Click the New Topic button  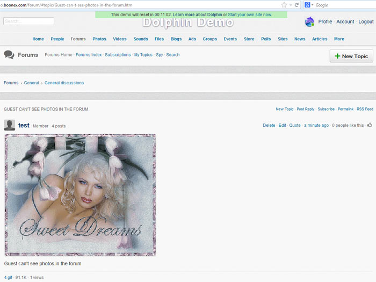351,56
